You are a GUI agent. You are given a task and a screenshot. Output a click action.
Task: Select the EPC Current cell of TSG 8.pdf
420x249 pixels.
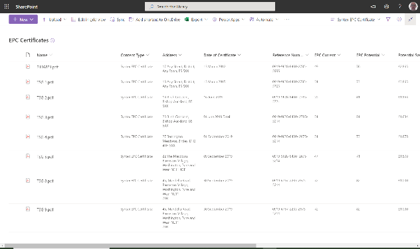tap(316, 181)
